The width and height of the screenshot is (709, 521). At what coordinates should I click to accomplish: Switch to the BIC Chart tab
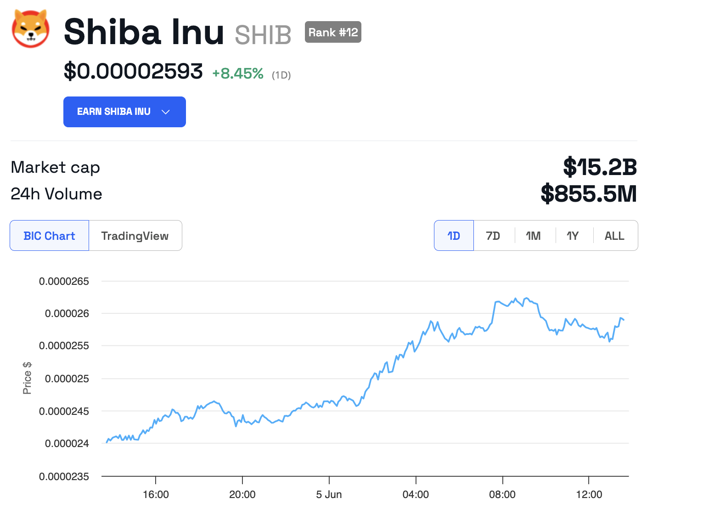click(x=49, y=236)
